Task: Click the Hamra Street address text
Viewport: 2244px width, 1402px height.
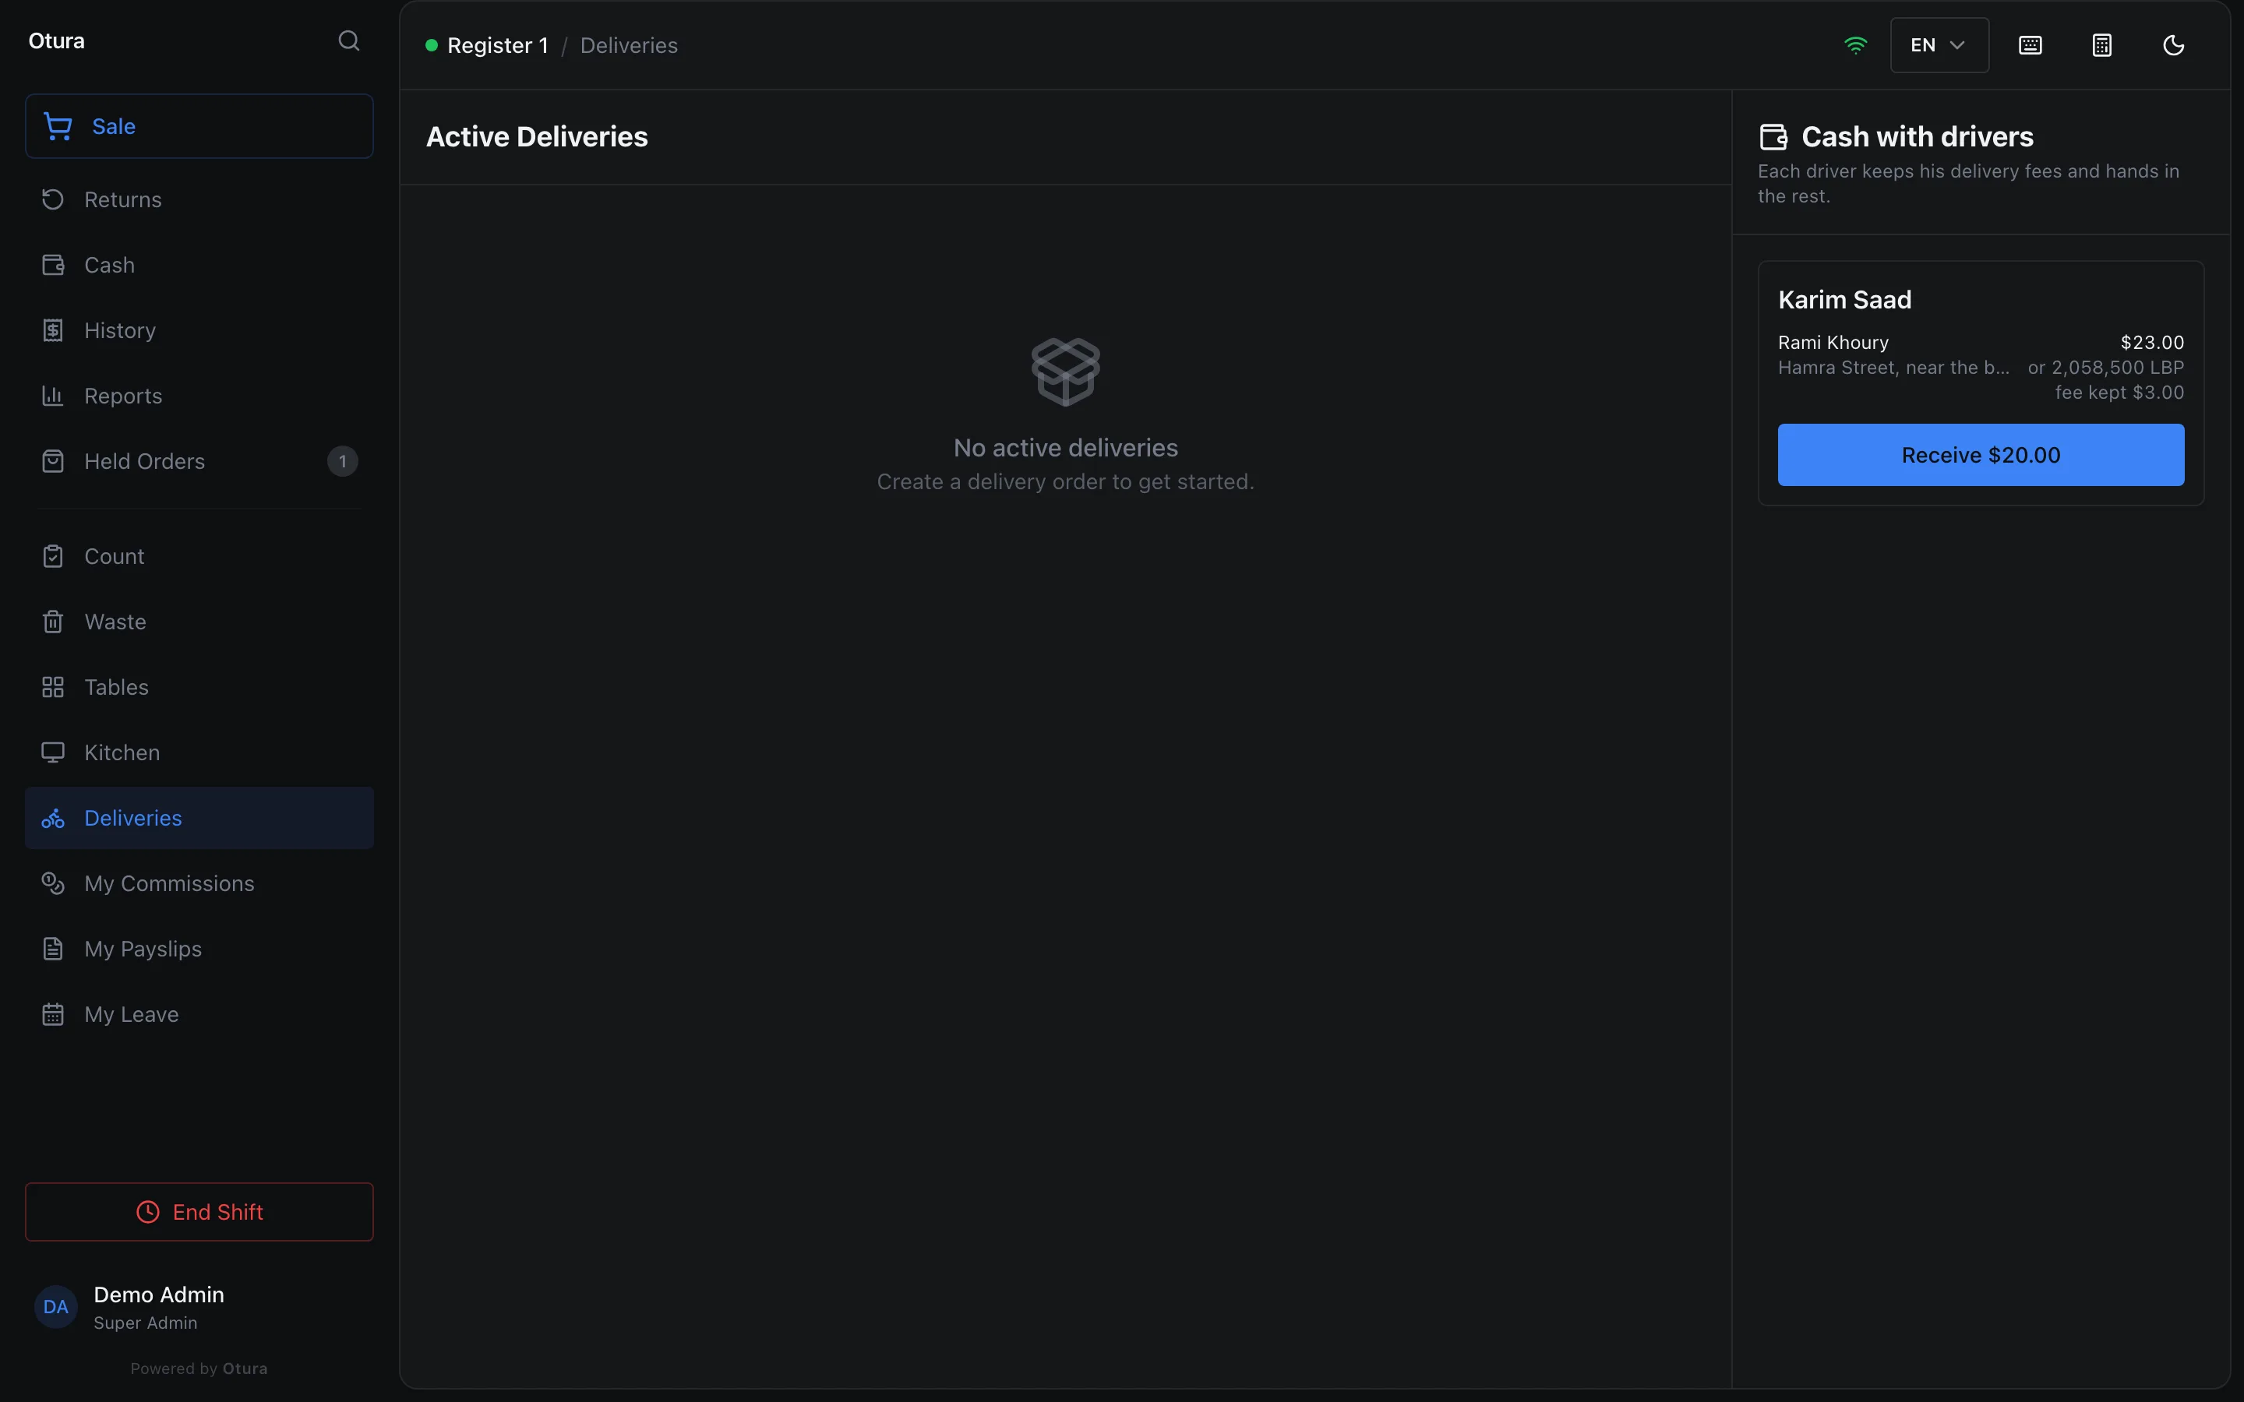Action: (x=1893, y=367)
